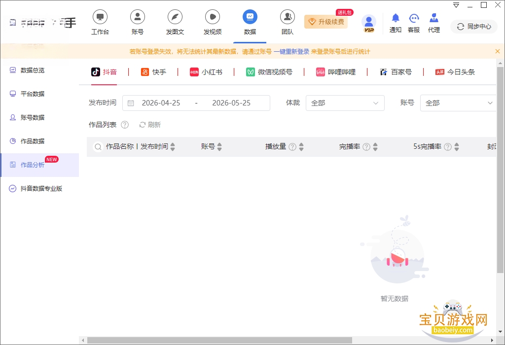Image resolution: width=505 pixels, height=345 pixels.
Task: Click the VIP user avatar
Action: coord(369,23)
